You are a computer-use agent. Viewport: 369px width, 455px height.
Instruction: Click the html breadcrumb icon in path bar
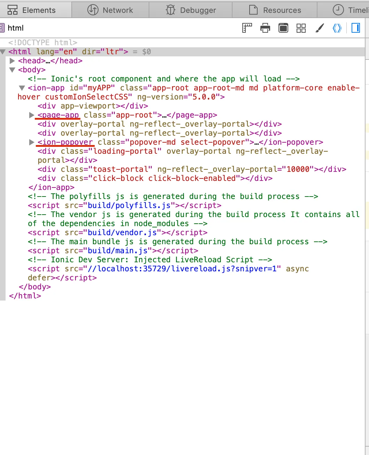tap(2, 28)
